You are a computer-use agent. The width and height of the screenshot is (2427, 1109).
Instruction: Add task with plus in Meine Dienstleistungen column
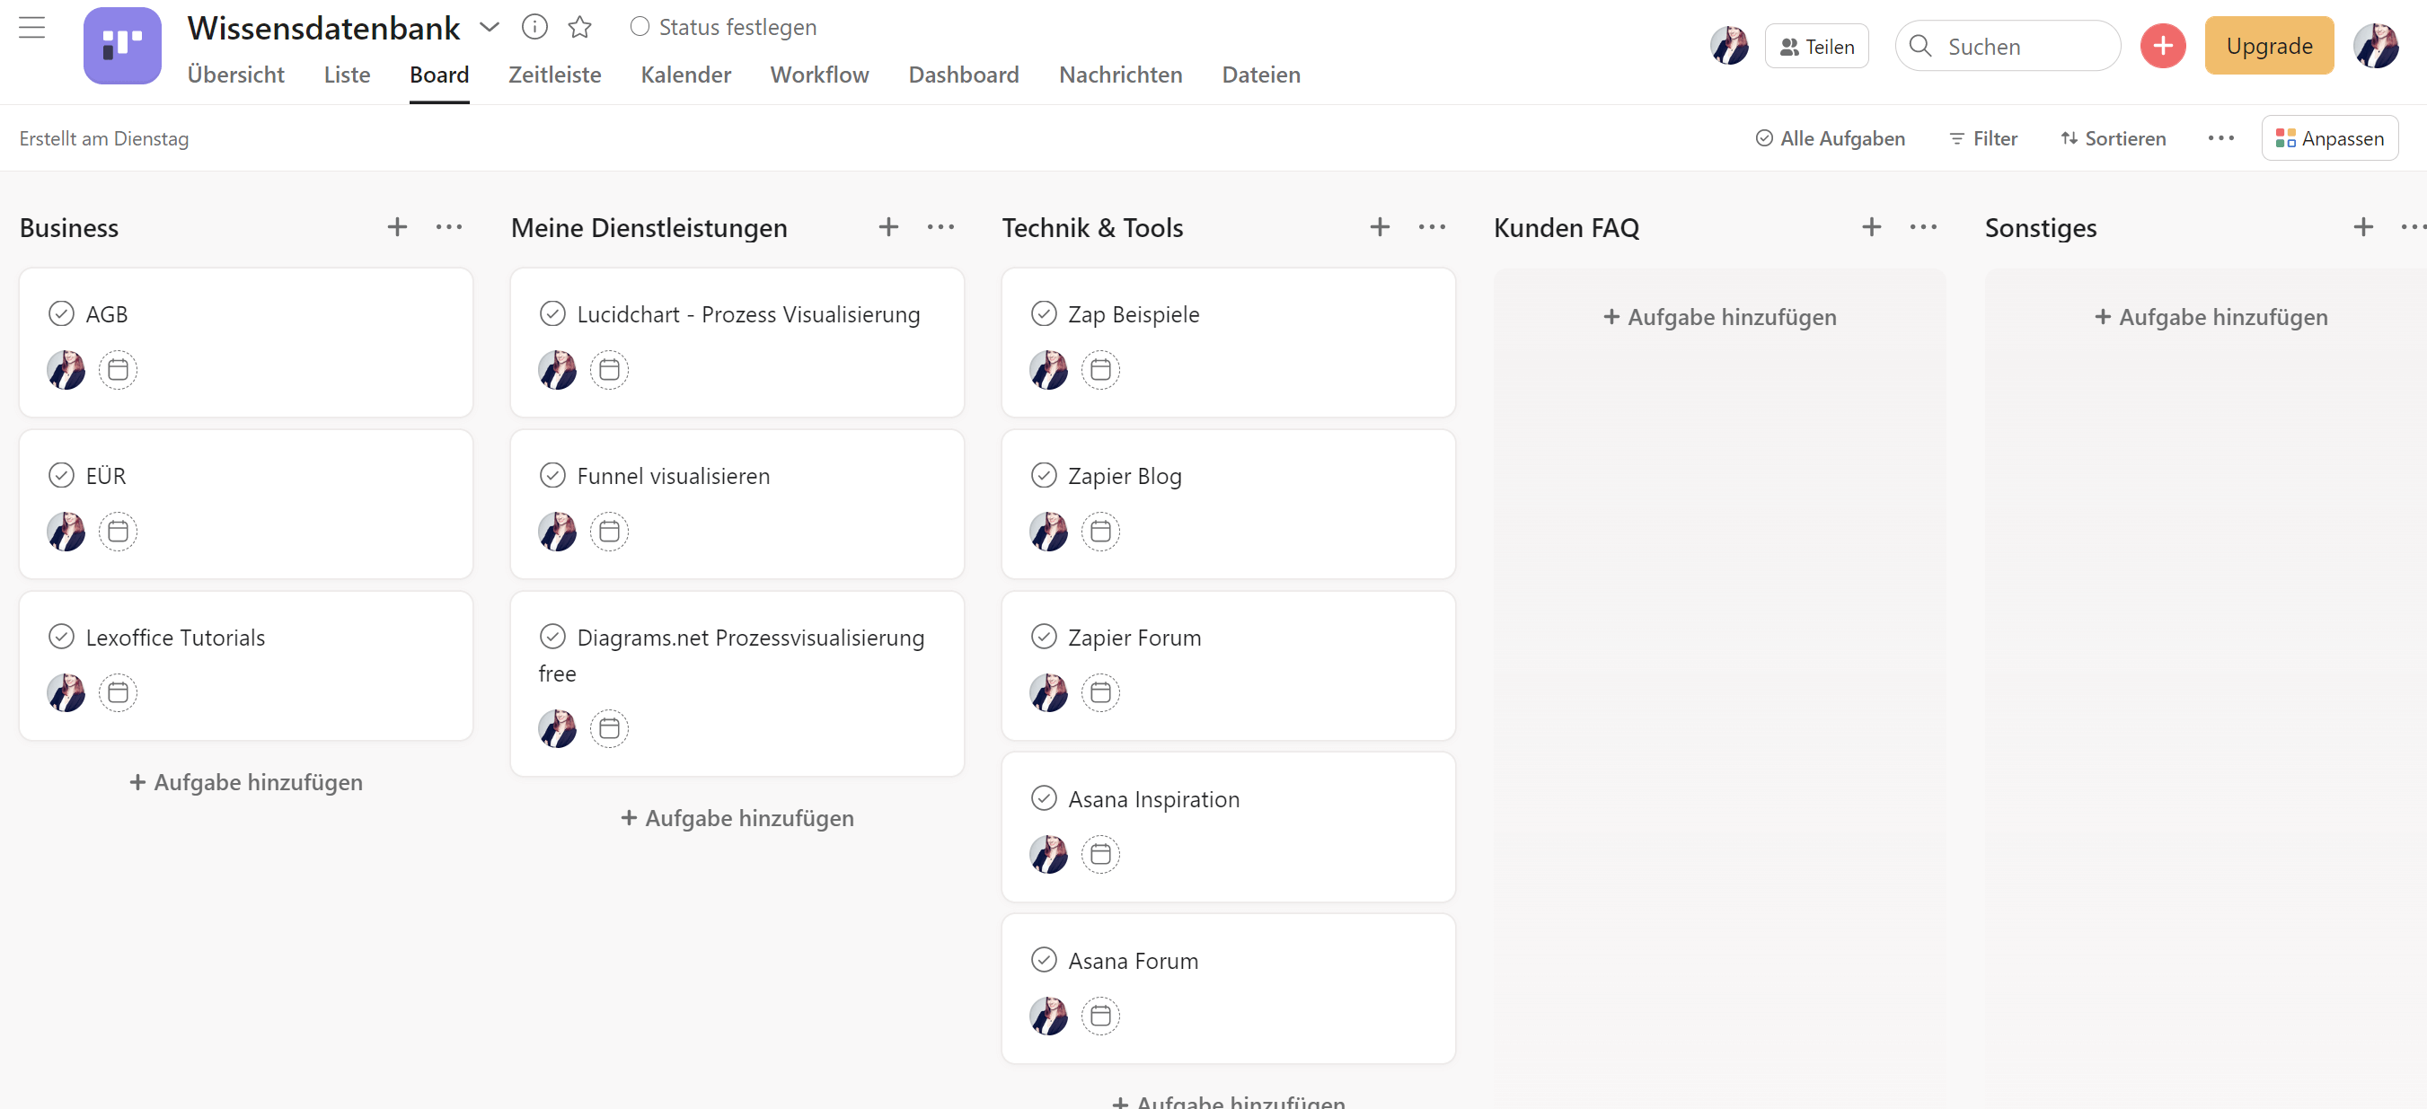click(x=887, y=227)
